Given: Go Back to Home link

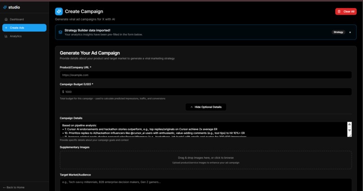Looking at the screenshot, I should tap(14, 187).
